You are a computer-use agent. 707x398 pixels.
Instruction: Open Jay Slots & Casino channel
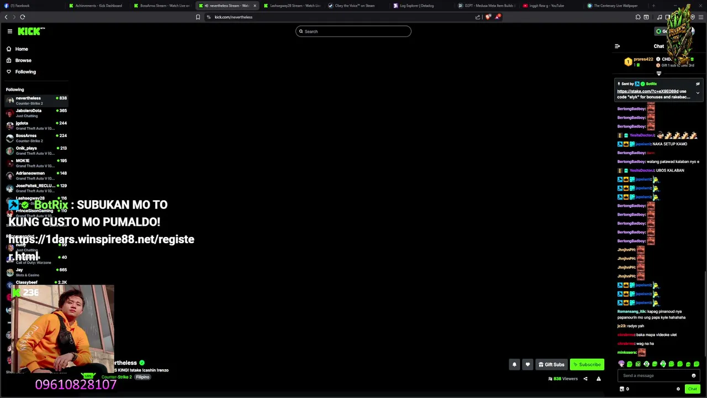point(36,272)
